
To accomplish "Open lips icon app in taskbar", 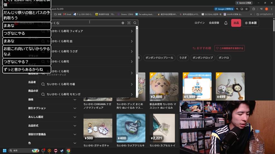I will 56,151.
